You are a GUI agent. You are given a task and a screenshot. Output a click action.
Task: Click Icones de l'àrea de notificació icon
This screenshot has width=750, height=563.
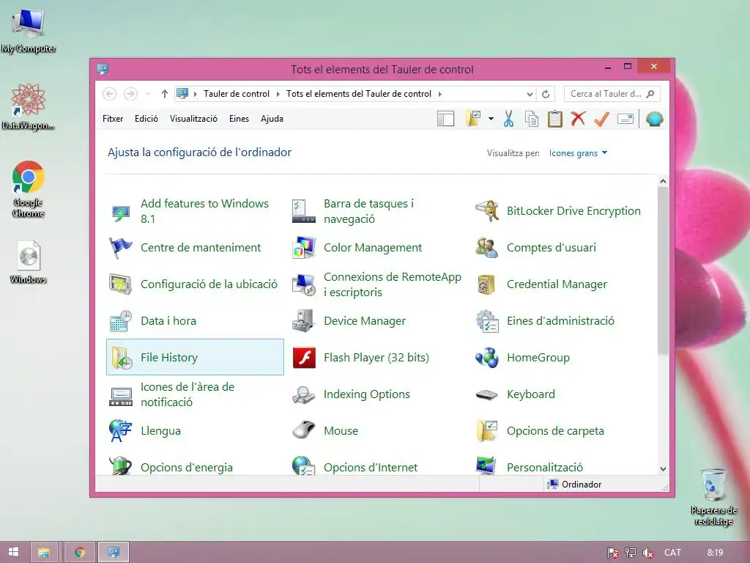click(x=121, y=395)
